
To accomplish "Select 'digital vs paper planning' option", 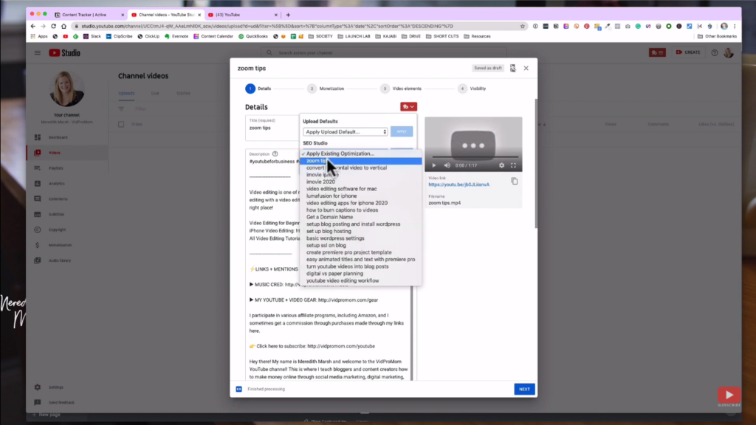I will pos(360,274).
